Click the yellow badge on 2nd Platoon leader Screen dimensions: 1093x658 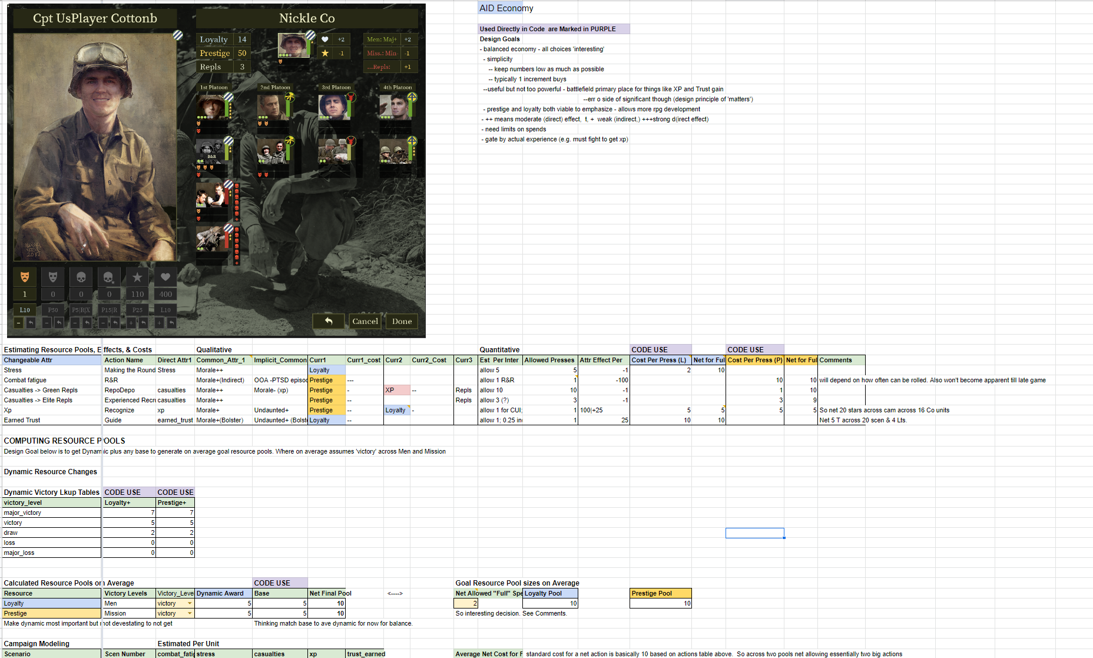pyautogui.click(x=289, y=96)
